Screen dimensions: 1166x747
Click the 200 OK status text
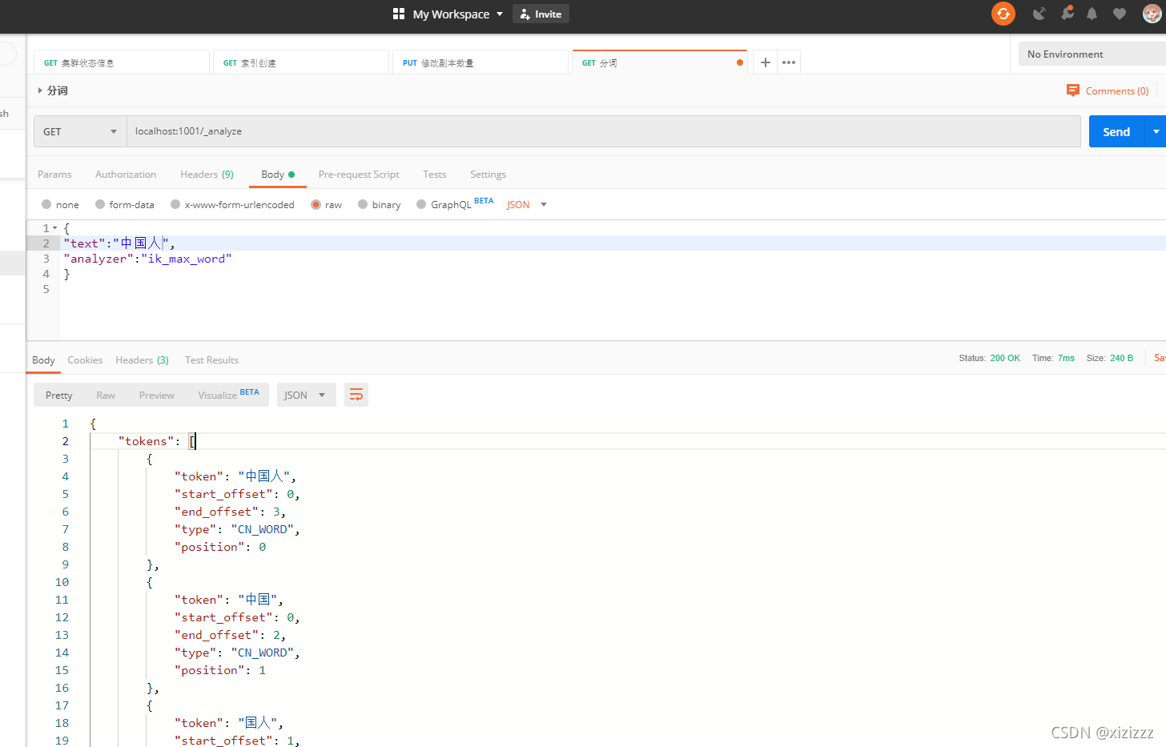pos(1005,358)
